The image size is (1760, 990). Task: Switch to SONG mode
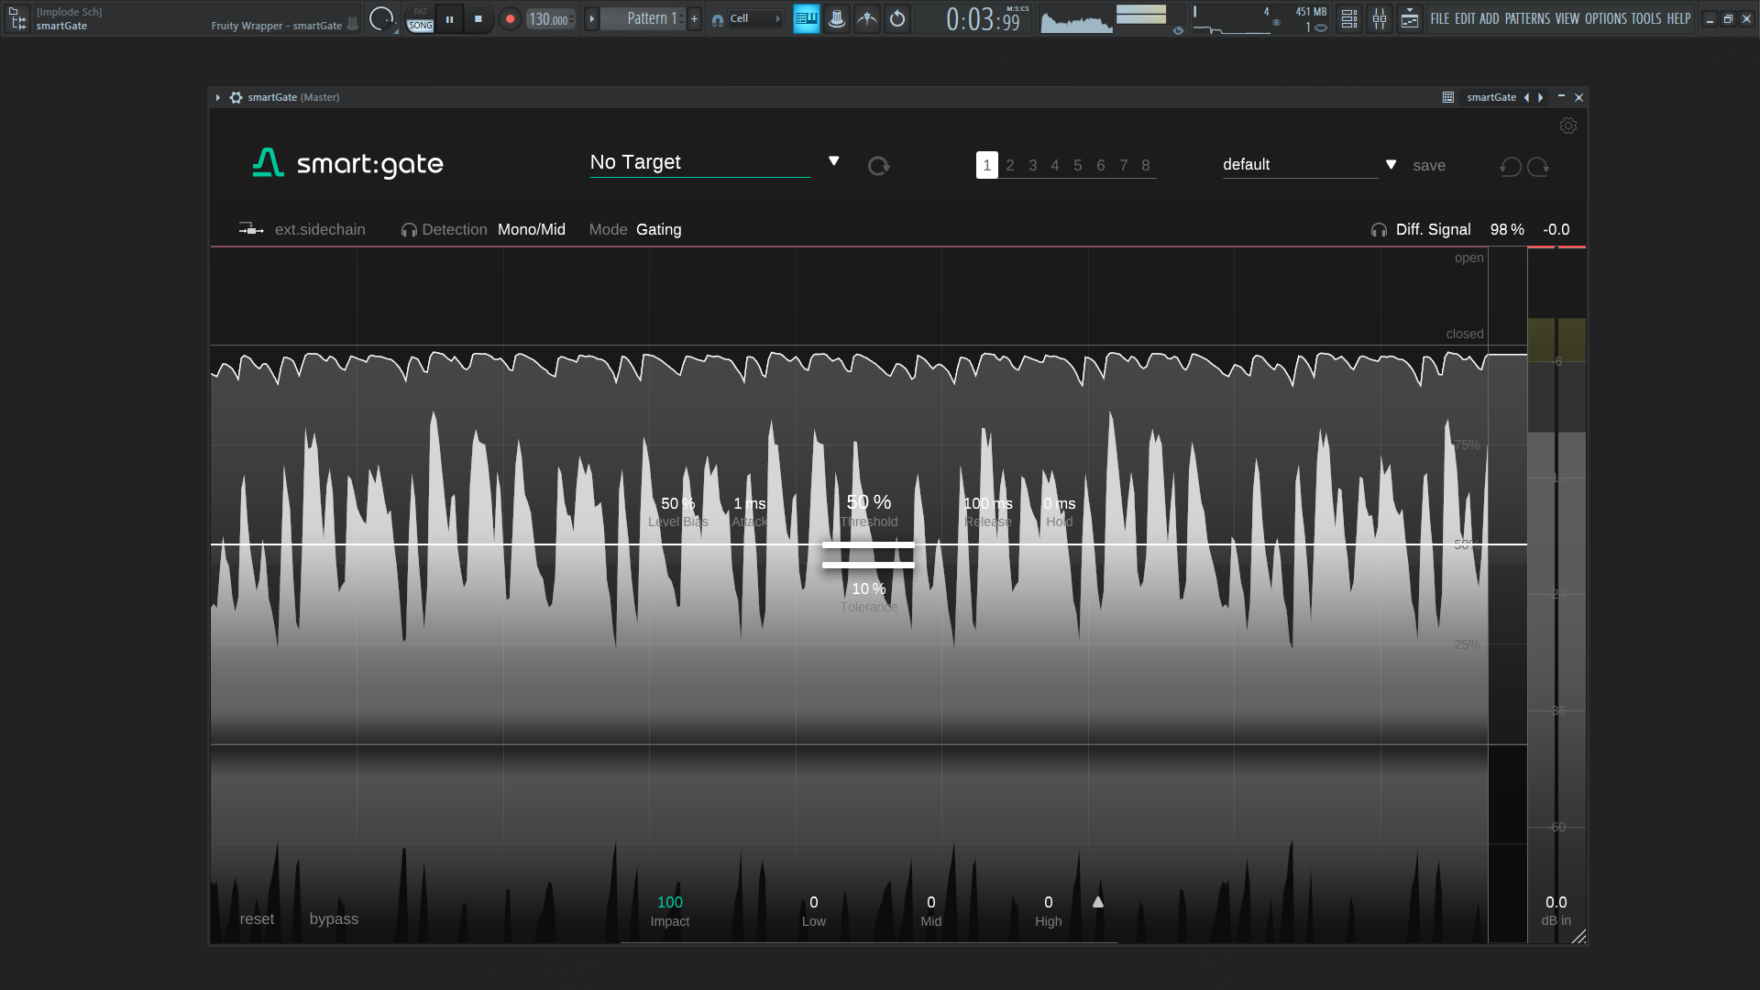(421, 26)
